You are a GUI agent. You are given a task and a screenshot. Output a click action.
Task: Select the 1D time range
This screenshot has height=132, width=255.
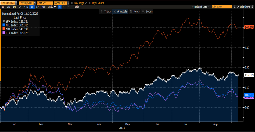[x=3, y=7]
